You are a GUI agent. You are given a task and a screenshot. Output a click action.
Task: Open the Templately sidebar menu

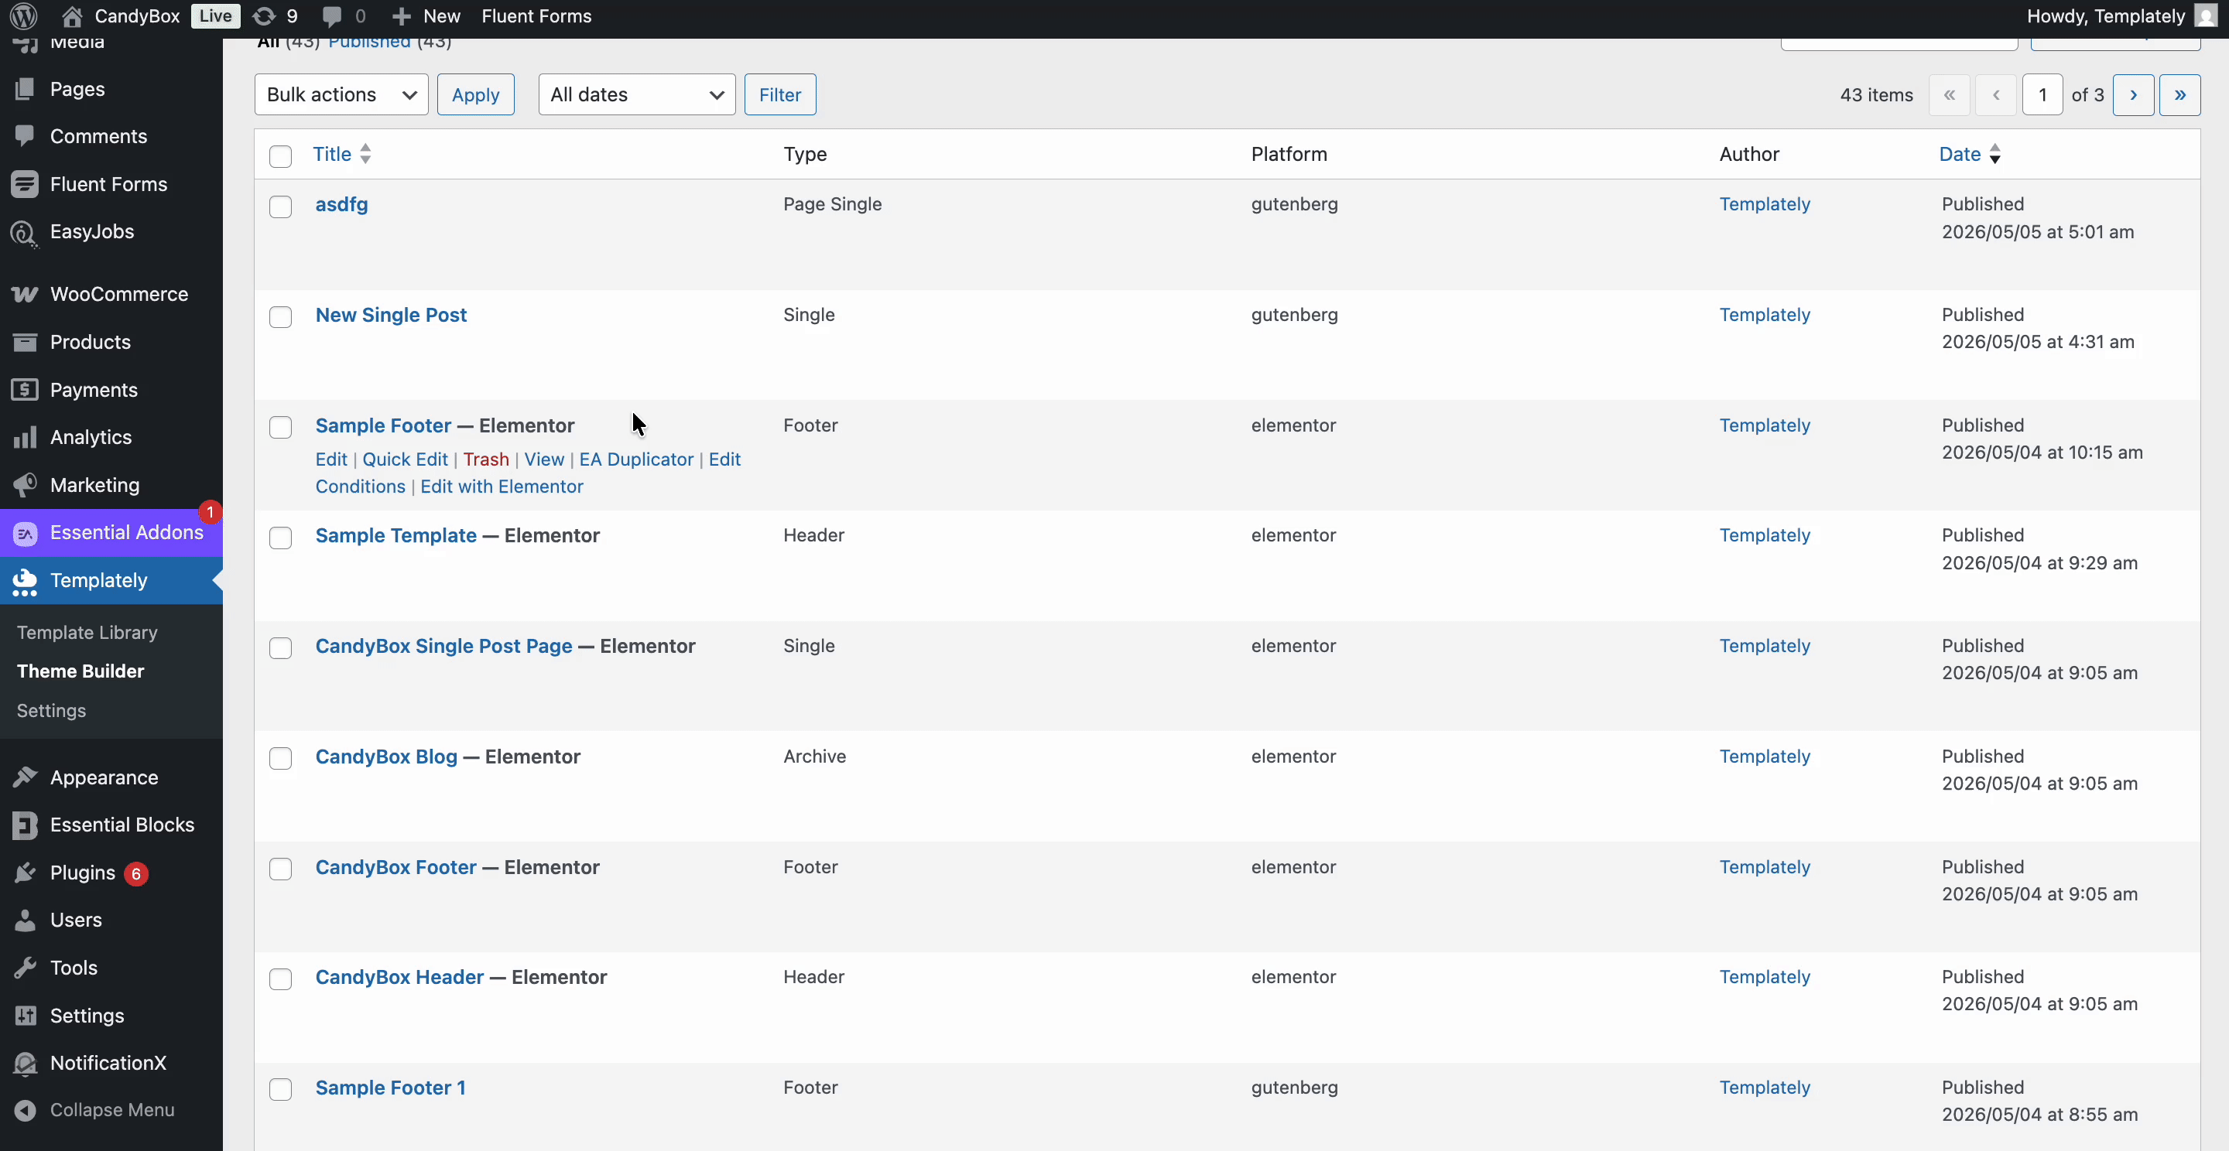[111, 580]
